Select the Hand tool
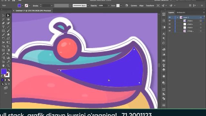This screenshot has height=116, width=206. 3,65
